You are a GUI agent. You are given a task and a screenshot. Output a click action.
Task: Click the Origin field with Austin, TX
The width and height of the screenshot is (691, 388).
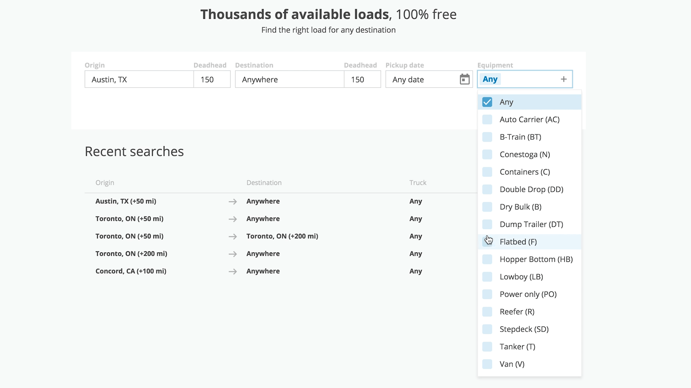[139, 79]
